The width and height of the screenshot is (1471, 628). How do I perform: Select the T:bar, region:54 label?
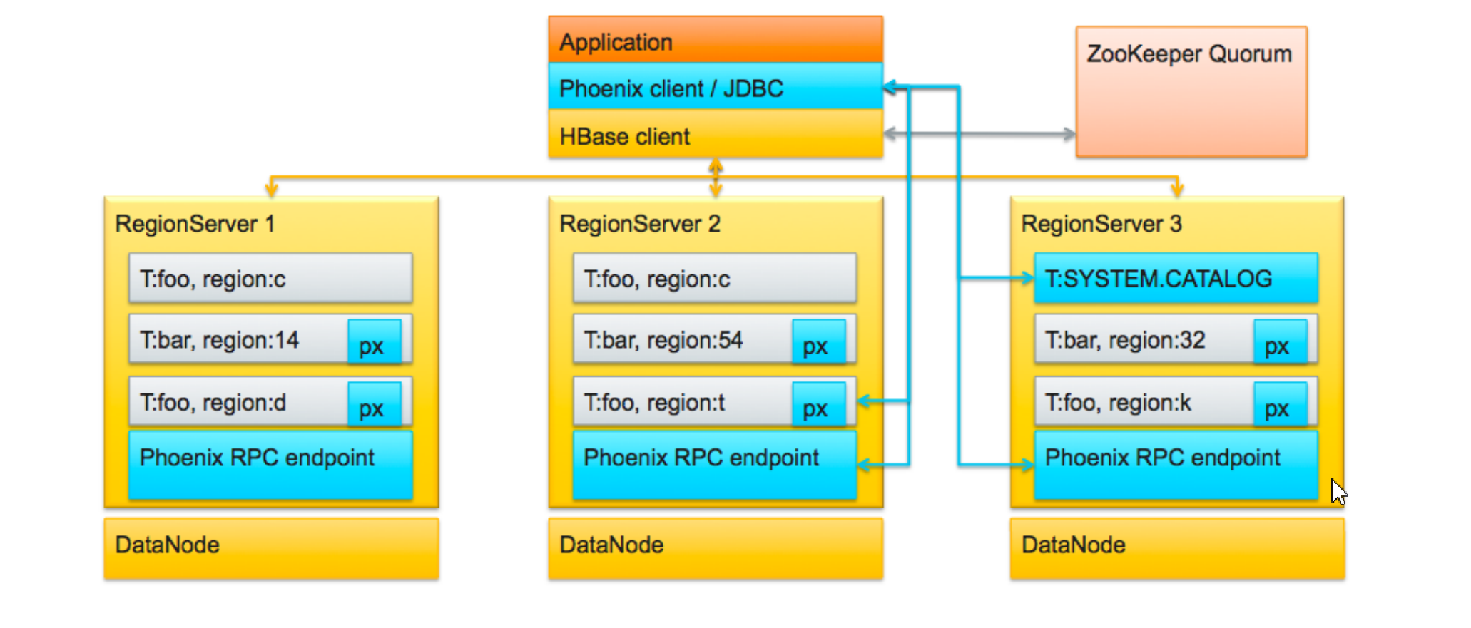pos(663,340)
